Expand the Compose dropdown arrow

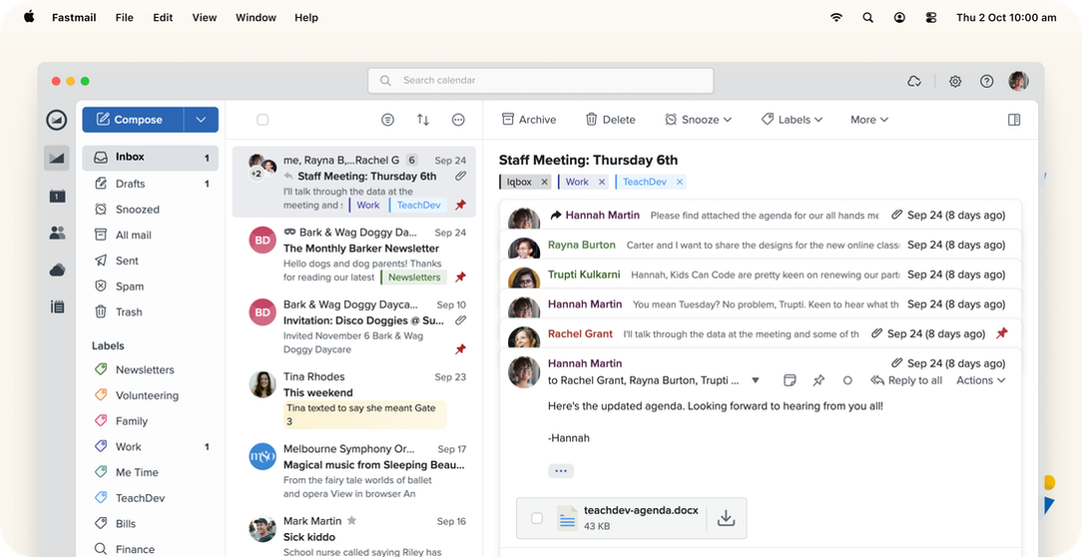201,120
